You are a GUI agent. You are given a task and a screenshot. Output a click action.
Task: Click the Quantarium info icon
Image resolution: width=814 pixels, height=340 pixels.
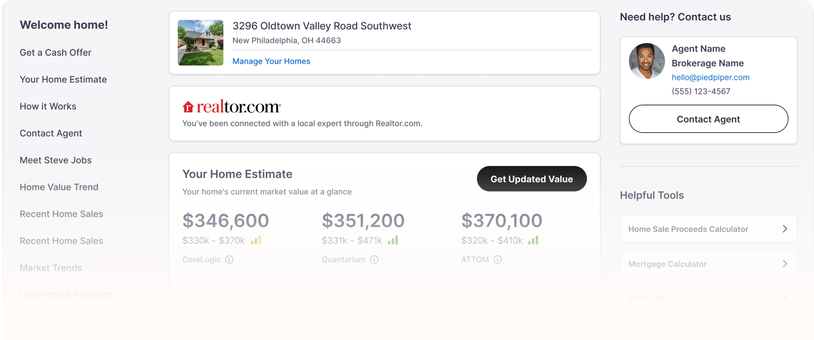pos(374,259)
